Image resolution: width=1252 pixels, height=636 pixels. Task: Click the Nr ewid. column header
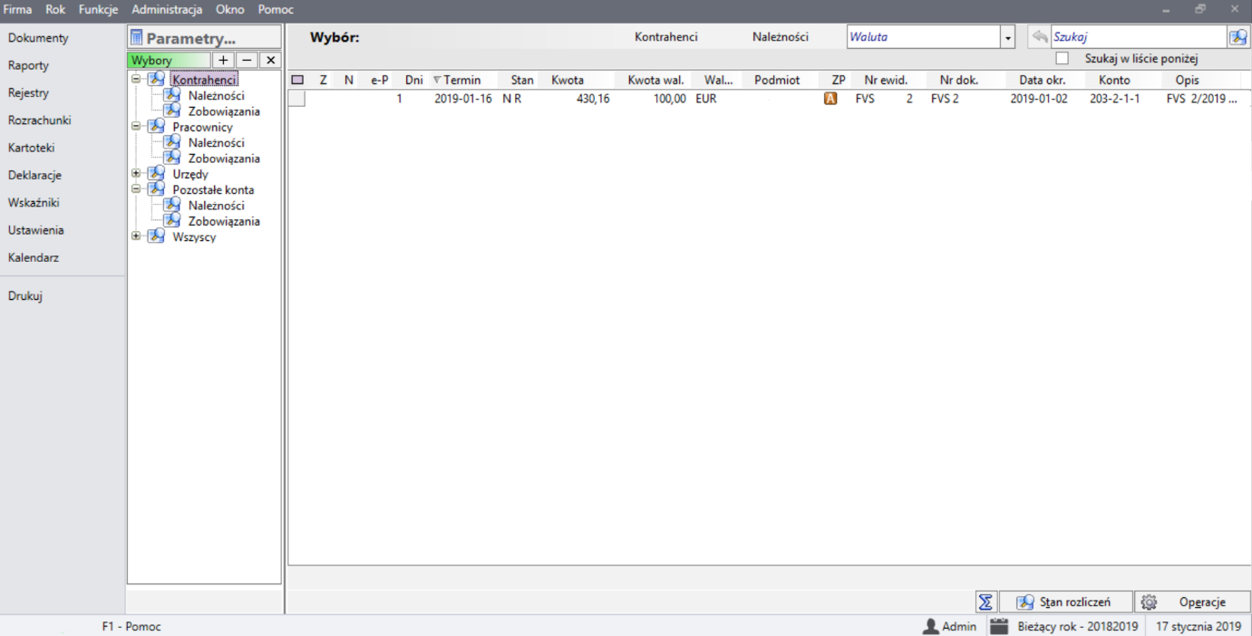coord(886,80)
